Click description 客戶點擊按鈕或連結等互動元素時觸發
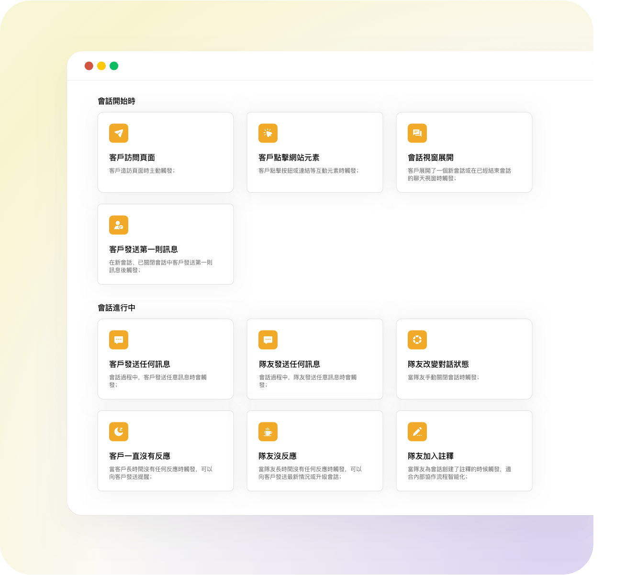The image size is (625, 575). click(309, 171)
